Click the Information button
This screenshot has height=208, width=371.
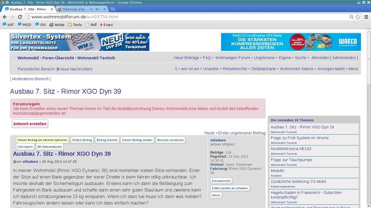[x=25, y=147]
